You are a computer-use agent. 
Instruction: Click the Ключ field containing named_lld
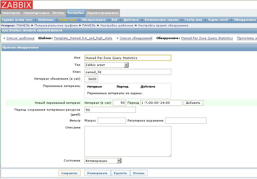(x=128, y=72)
